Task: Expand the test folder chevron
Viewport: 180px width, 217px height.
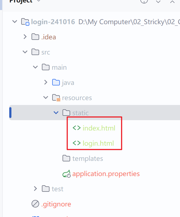Action: pyautogui.click(x=35, y=189)
